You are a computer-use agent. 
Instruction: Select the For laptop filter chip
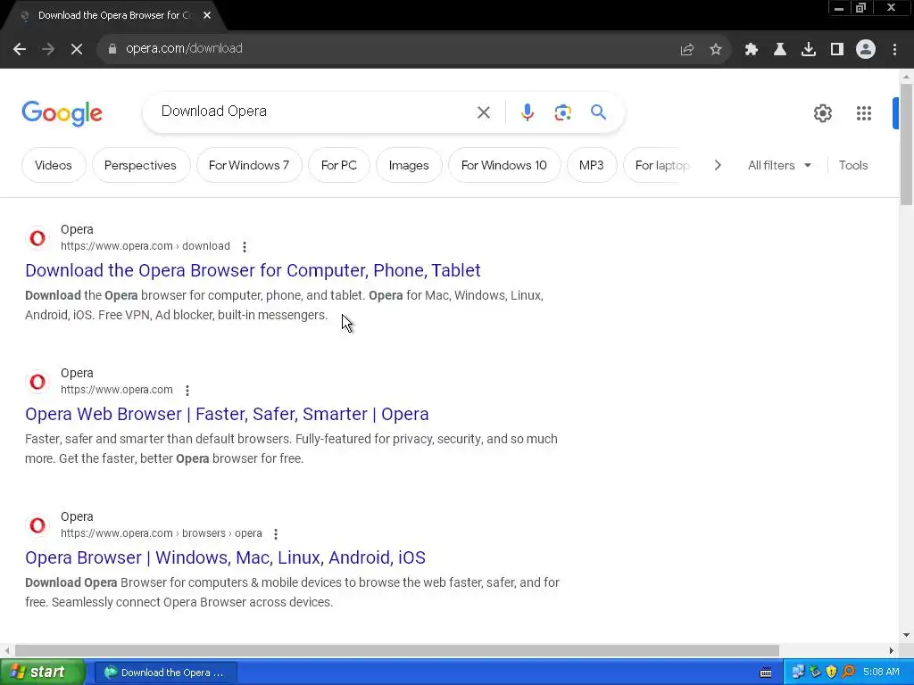(x=659, y=165)
